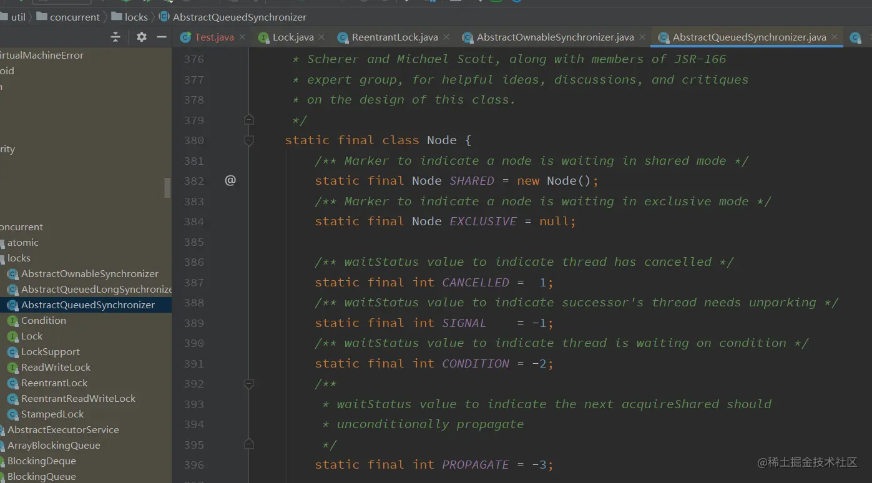Image resolution: width=872 pixels, height=483 pixels.
Task: Close the Test.java tab
Action: coord(242,37)
